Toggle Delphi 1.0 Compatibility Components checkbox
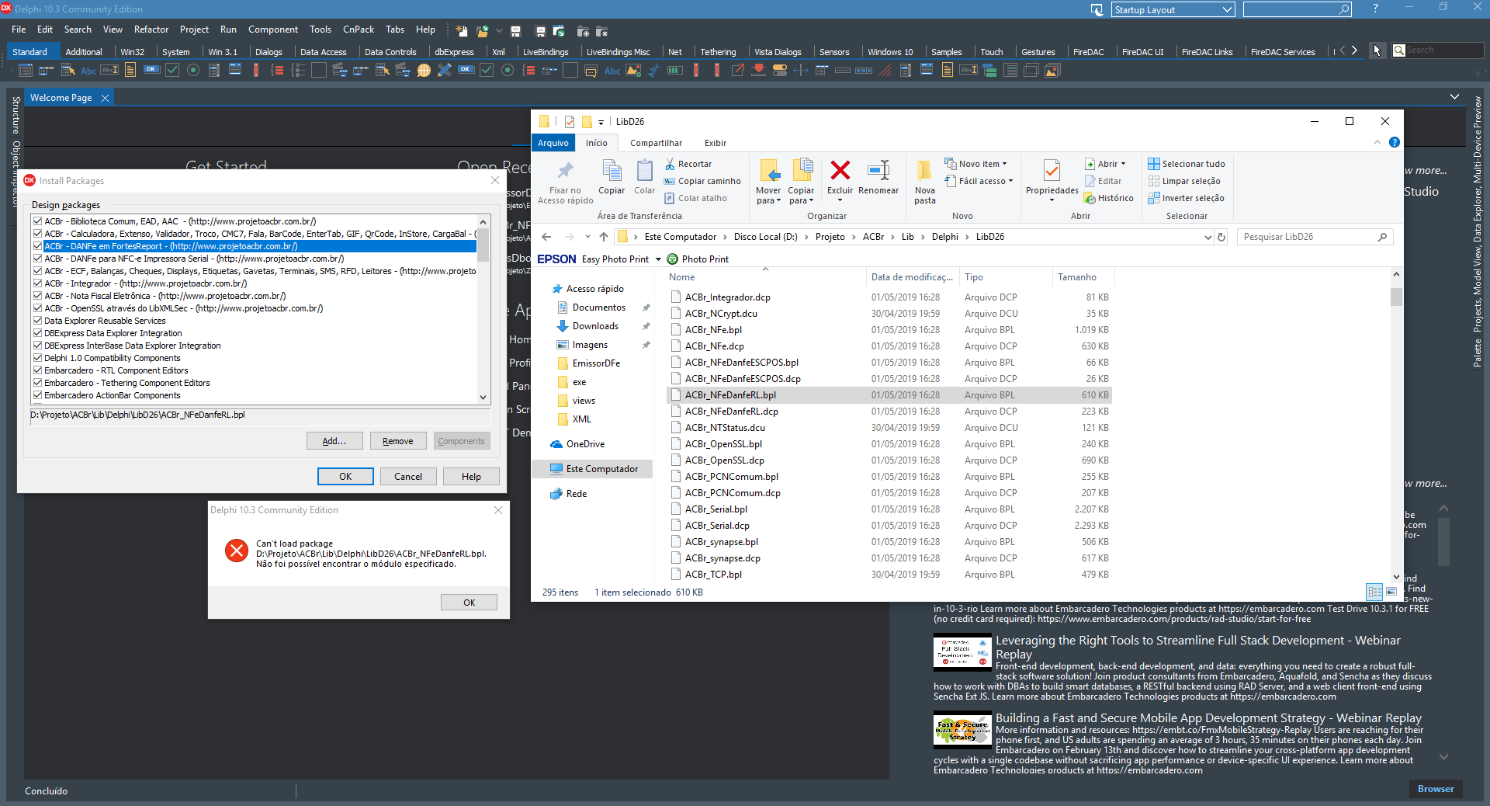 click(37, 358)
